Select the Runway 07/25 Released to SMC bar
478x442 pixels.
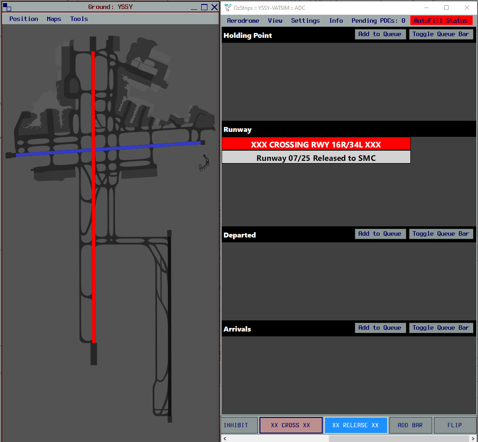point(316,158)
